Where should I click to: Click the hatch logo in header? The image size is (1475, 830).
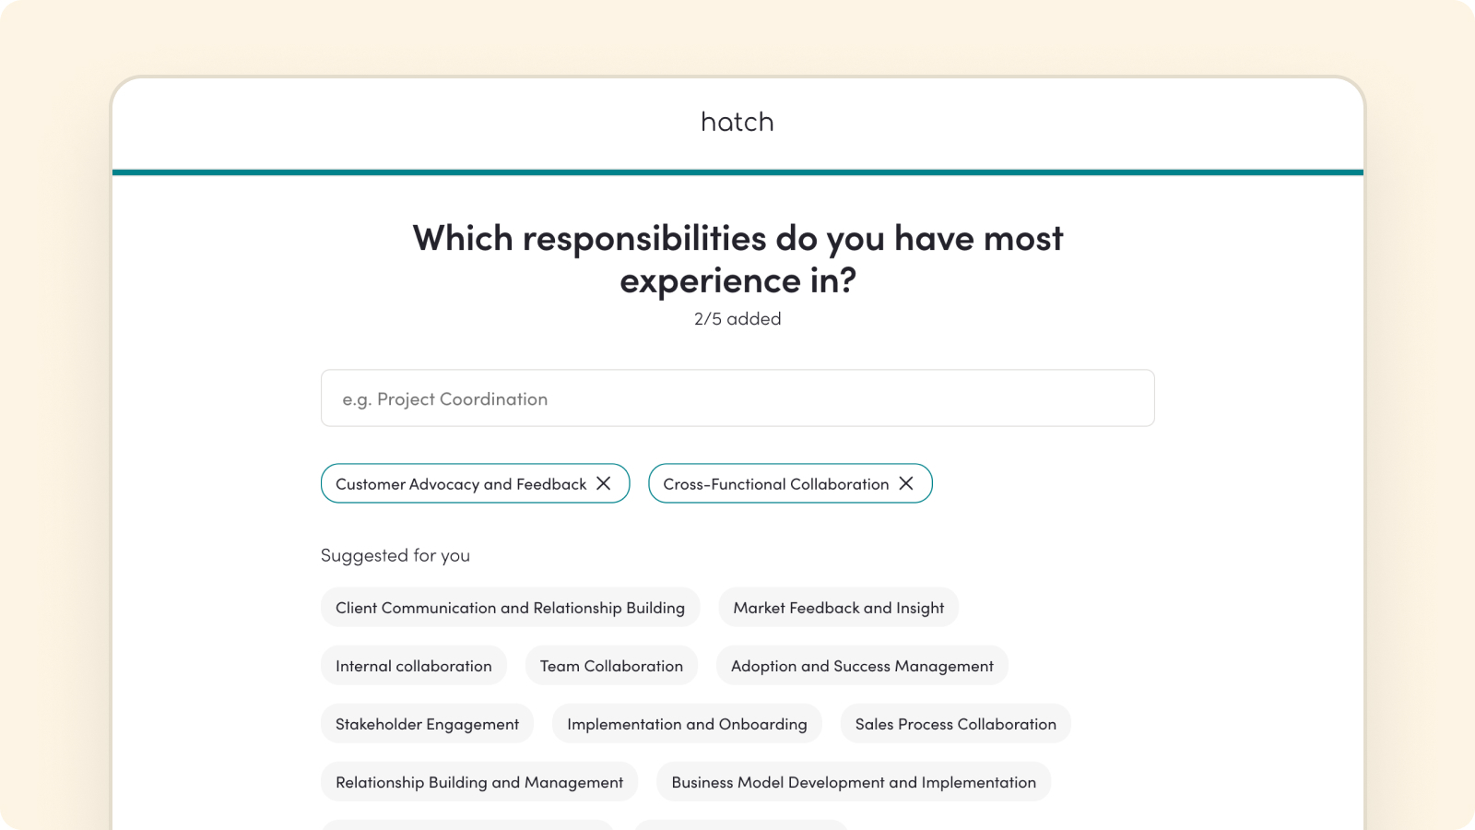pyautogui.click(x=737, y=122)
